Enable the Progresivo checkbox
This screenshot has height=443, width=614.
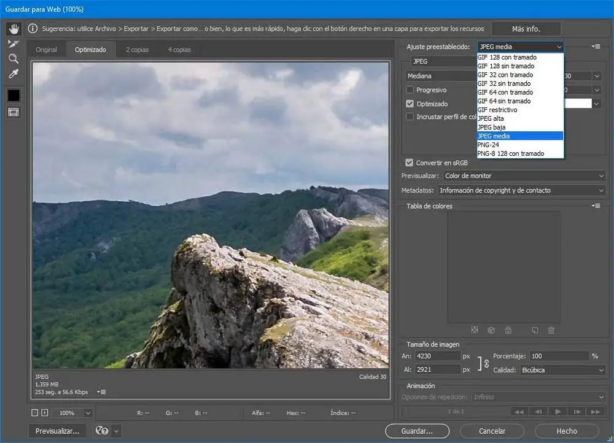coord(410,90)
